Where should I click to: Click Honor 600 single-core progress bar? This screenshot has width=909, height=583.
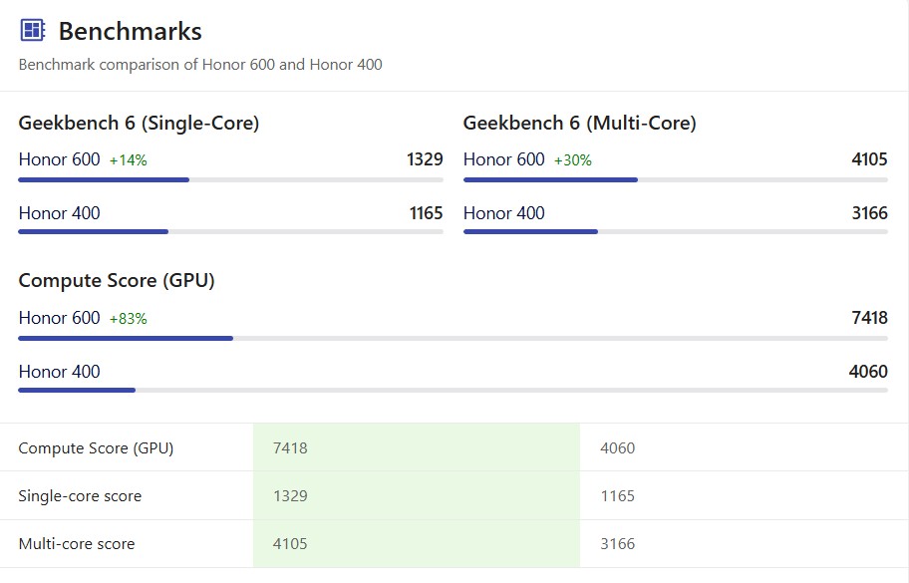[x=230, y=179]
